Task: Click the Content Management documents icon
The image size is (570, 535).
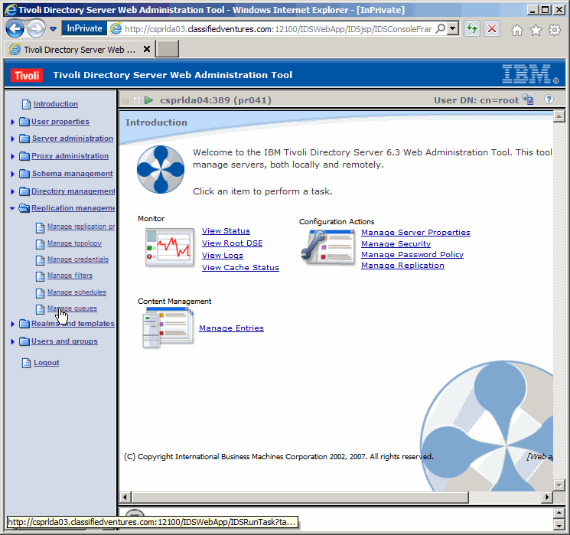Action: pyautogui.click(x=167, y=327)
